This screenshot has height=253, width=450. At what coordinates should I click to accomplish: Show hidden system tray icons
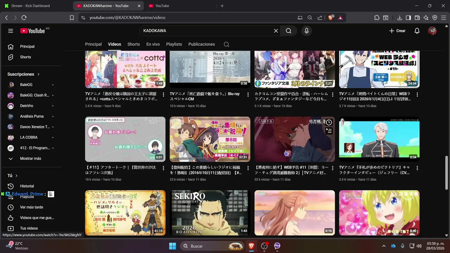pyautogui.click(x=384, y=246)
